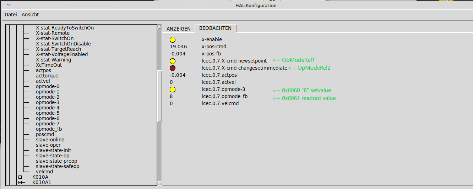Select acttorque pin in the tree
Screen dimensions: 473x189
point(47,76)
